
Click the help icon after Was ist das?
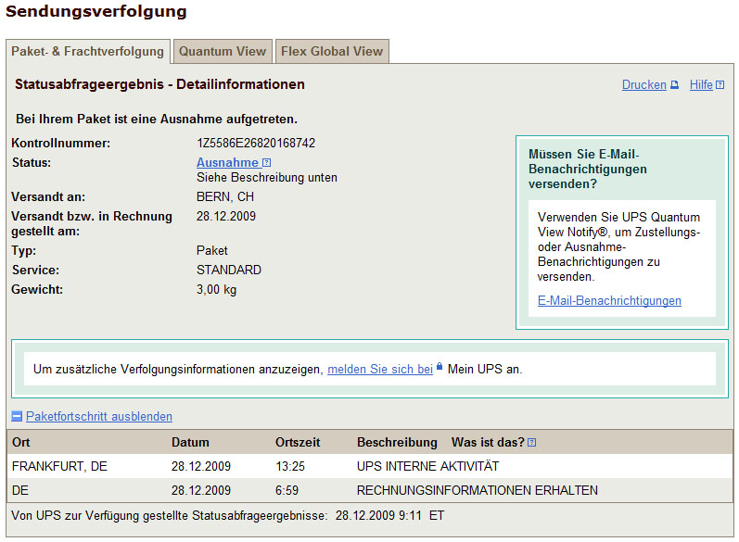tap(531, 443)
